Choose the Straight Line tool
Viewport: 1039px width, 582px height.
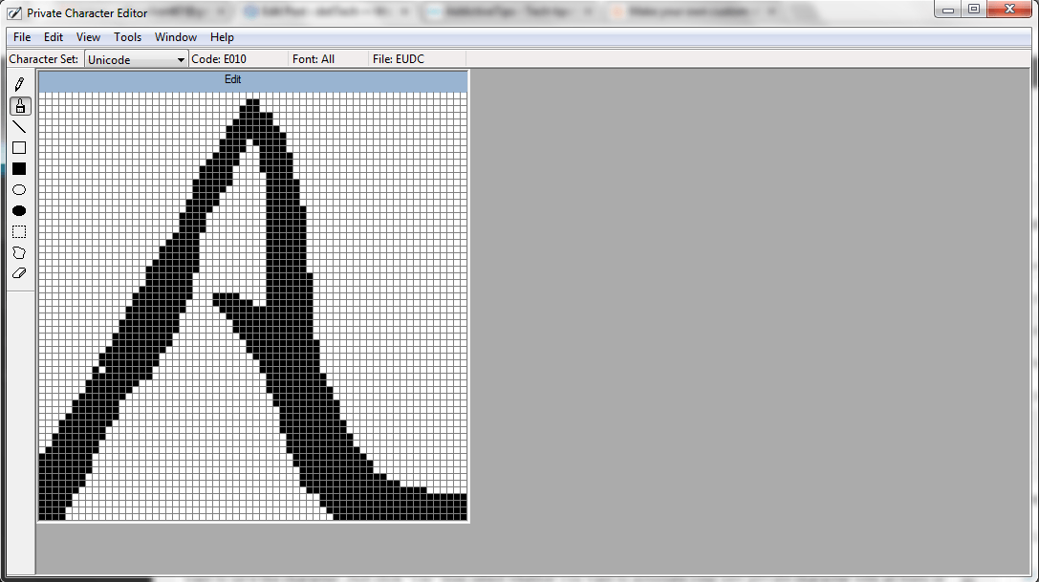coord(19,127)
